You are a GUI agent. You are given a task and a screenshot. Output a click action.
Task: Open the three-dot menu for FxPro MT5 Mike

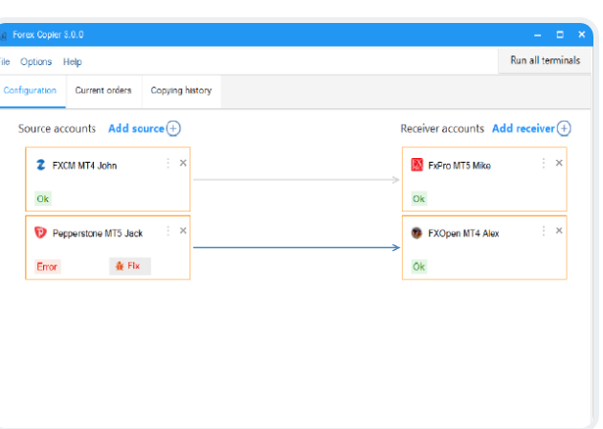[544, 163]
